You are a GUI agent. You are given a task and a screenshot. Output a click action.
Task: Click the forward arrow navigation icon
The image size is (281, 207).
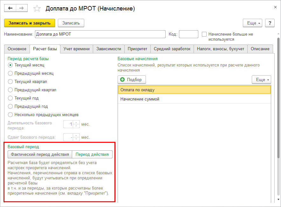coord(22,9)
